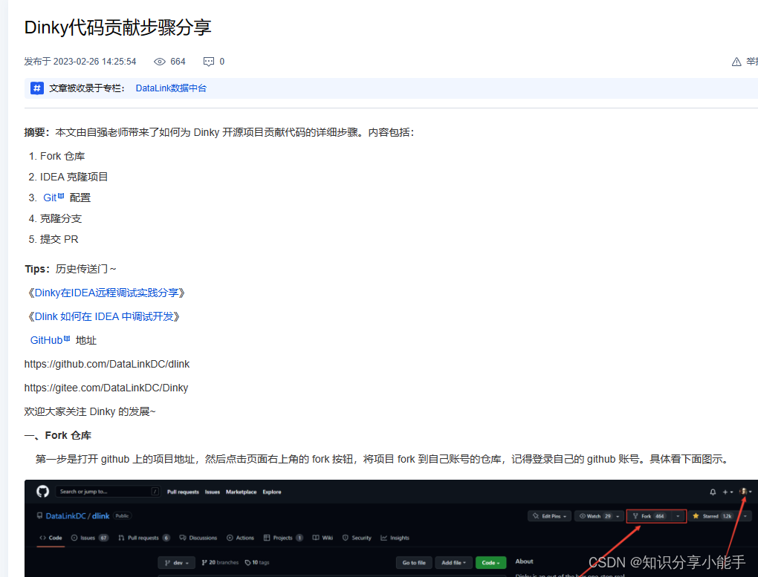Select Explore in GitHub top navigation
This screenshot has height=577, width=758.
coord(272,492)
